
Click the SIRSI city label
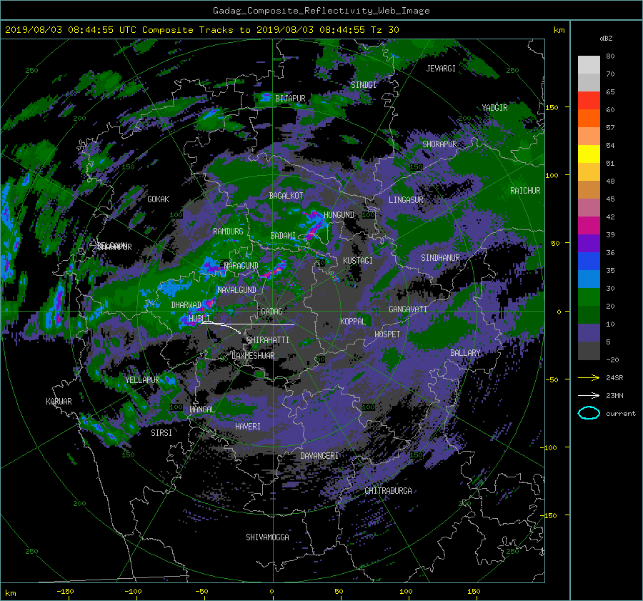pyautogui.click(x=161, y=433)
